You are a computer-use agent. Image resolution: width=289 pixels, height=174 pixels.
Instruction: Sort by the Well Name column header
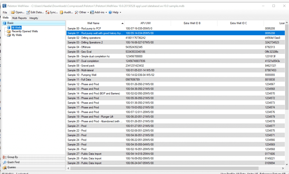tap(93, 23)
